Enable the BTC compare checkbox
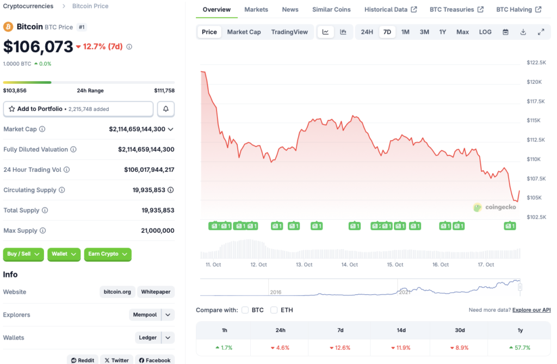This screenshot has height=364, width=557. click(x=245, y=310)
